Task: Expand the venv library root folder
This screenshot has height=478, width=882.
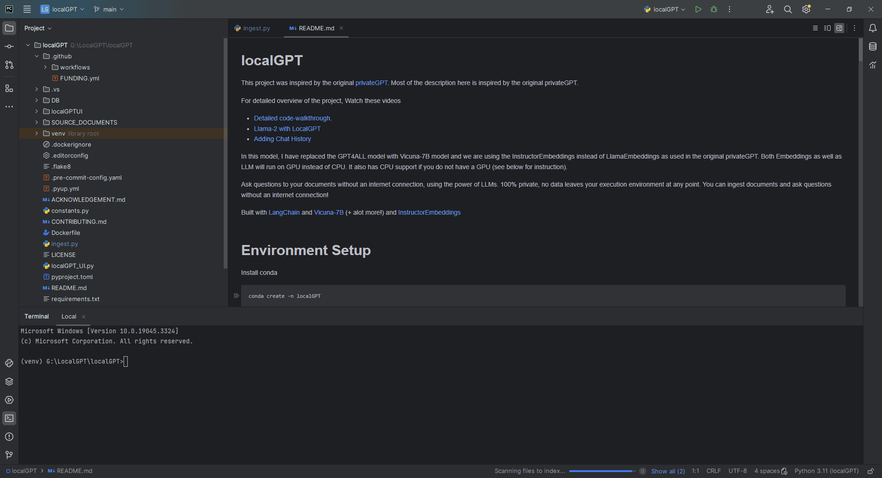Action: [x=37, y=133]
